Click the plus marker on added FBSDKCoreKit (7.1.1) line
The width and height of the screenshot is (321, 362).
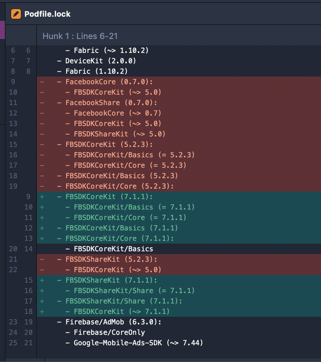pos(42,197)
